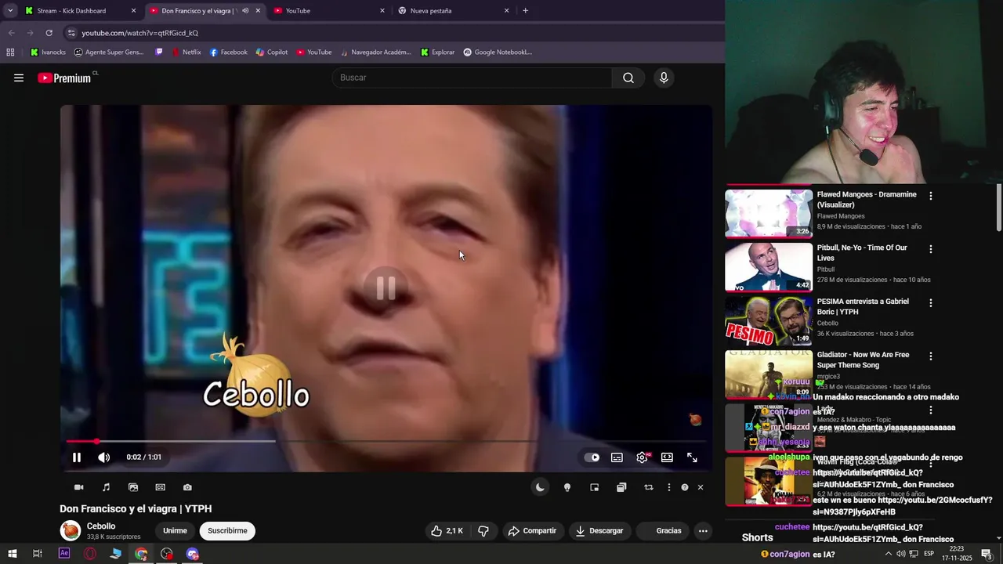Image resolution: width=1003 pixels, height=564 pixels.
Task: Open Flawed Mangoes - Dramamine video thumbnail
Action: (769, 213)
